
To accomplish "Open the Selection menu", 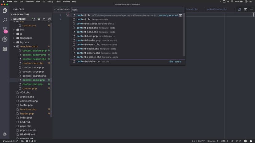I will 30,2.
